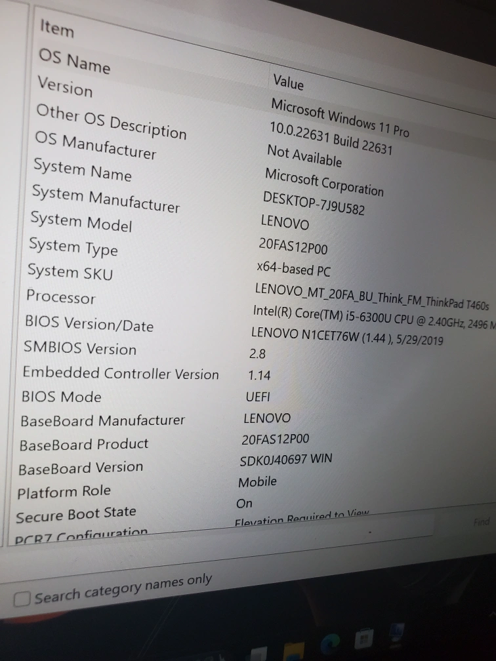Select the Embedded Controller Version row
This screenshot has height=661, width=496.
pyautogui.click(x=121, y=373)
